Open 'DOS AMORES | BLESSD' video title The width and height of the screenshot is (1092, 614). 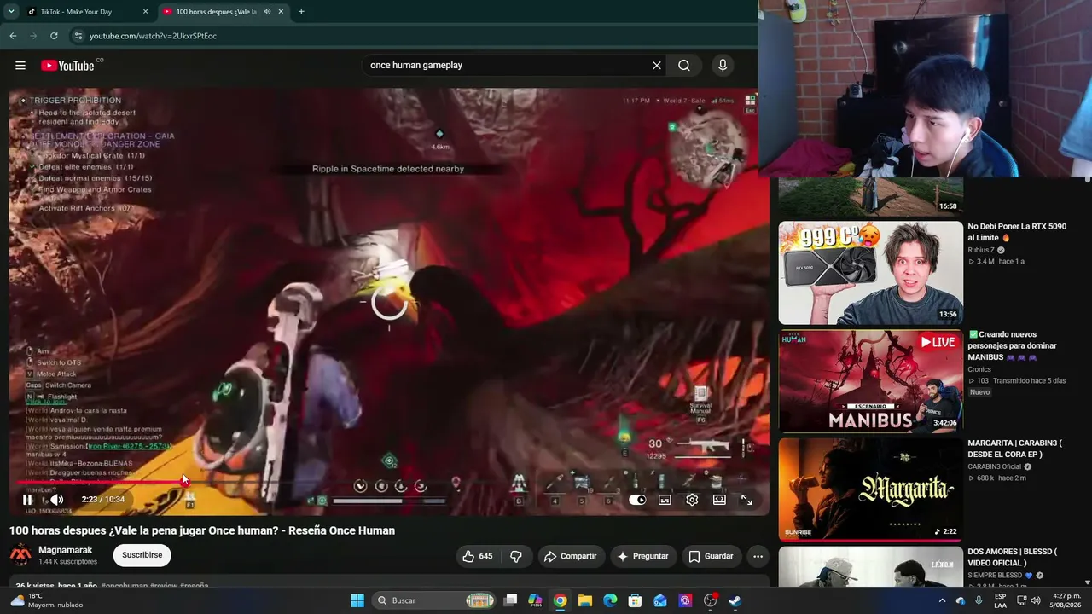pos(1013,557)
